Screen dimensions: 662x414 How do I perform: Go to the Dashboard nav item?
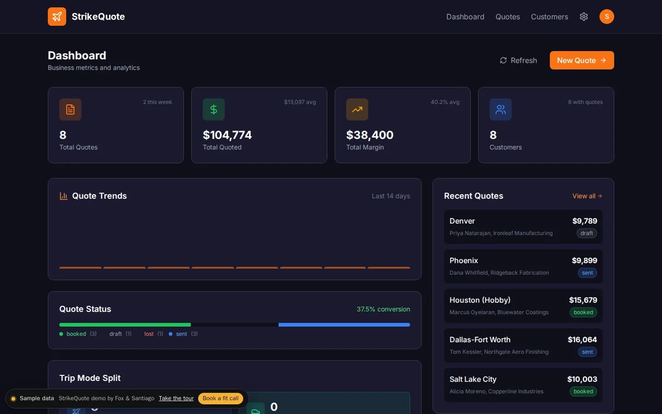pyautogui.click(x=465, y=17)
